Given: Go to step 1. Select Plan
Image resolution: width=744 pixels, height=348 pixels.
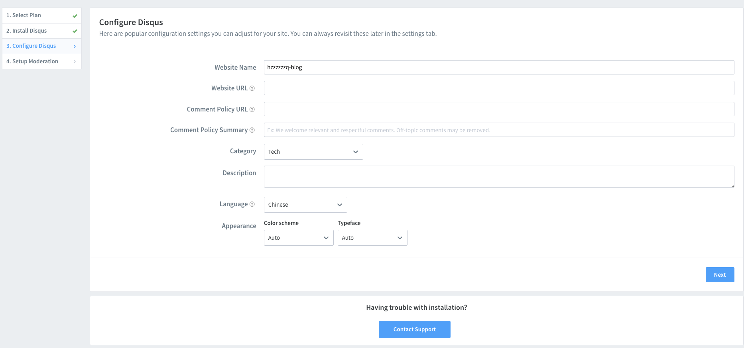Looking at the screenshot, I should coord(42,16).
